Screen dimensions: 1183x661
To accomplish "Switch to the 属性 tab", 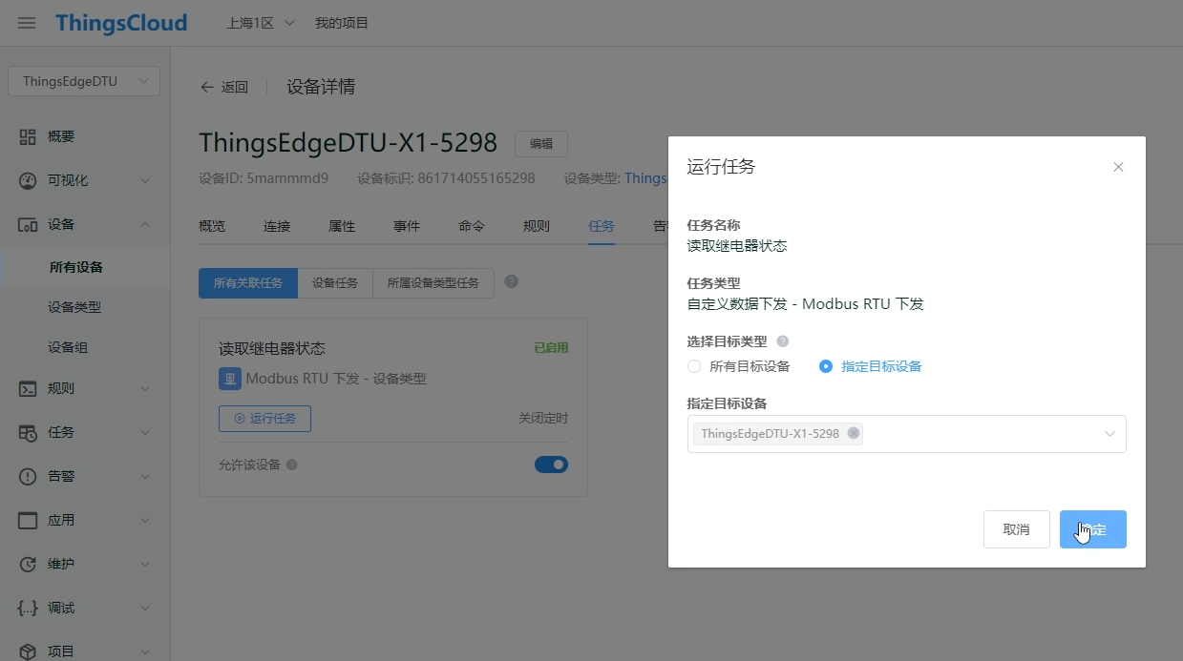I will 342,226.
